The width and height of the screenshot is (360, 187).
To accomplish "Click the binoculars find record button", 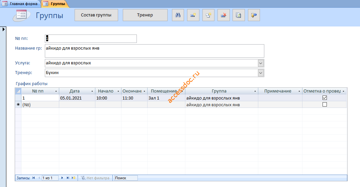I will [x=178, y=15].
